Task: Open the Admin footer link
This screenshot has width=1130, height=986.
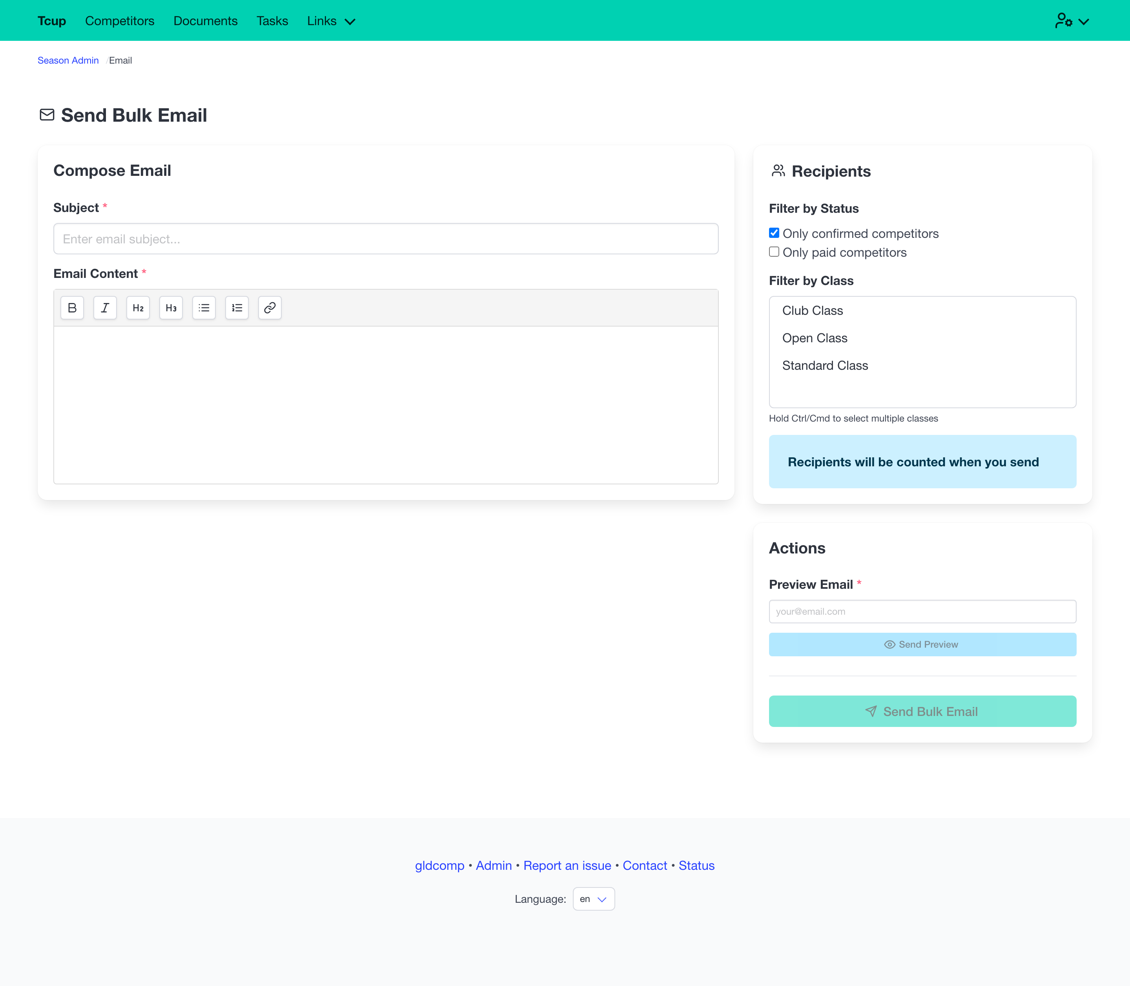Action: (494, 865)
